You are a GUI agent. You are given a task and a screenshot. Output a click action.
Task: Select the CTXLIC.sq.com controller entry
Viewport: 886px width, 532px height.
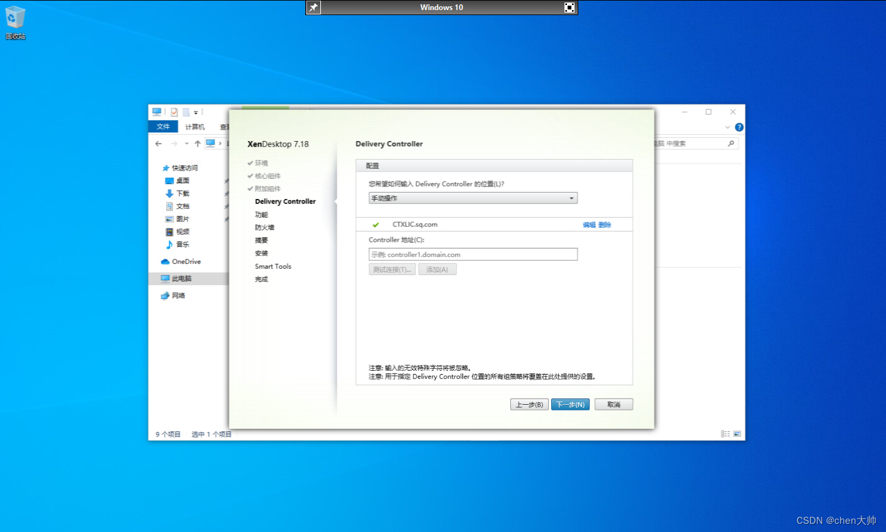[415, 224]
